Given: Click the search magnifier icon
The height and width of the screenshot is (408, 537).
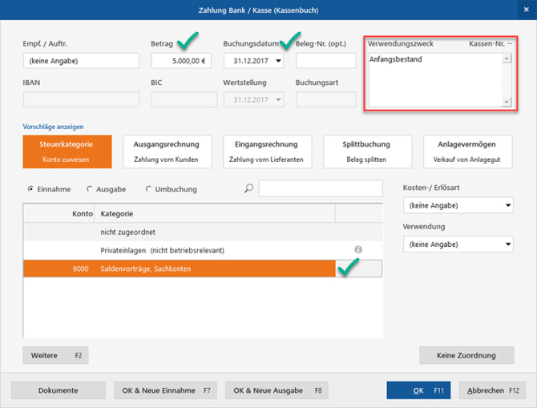Looking at the screenshot, I should pyautogui.click(x=248, y=189).
